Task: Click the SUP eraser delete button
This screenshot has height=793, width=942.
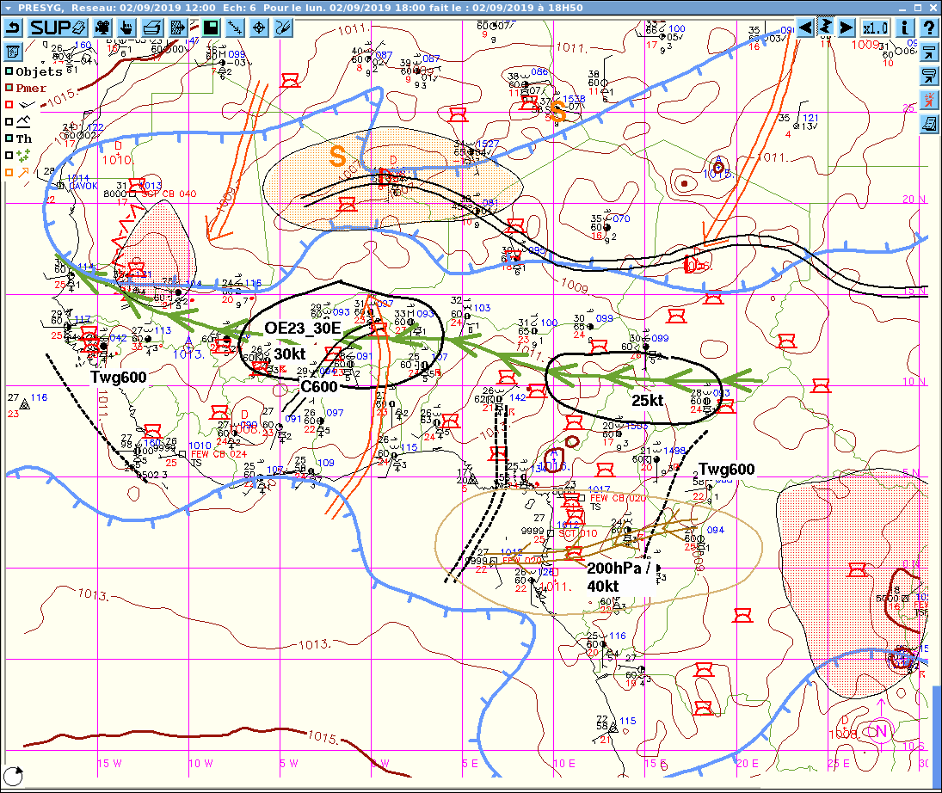Action: coord(58,28)
